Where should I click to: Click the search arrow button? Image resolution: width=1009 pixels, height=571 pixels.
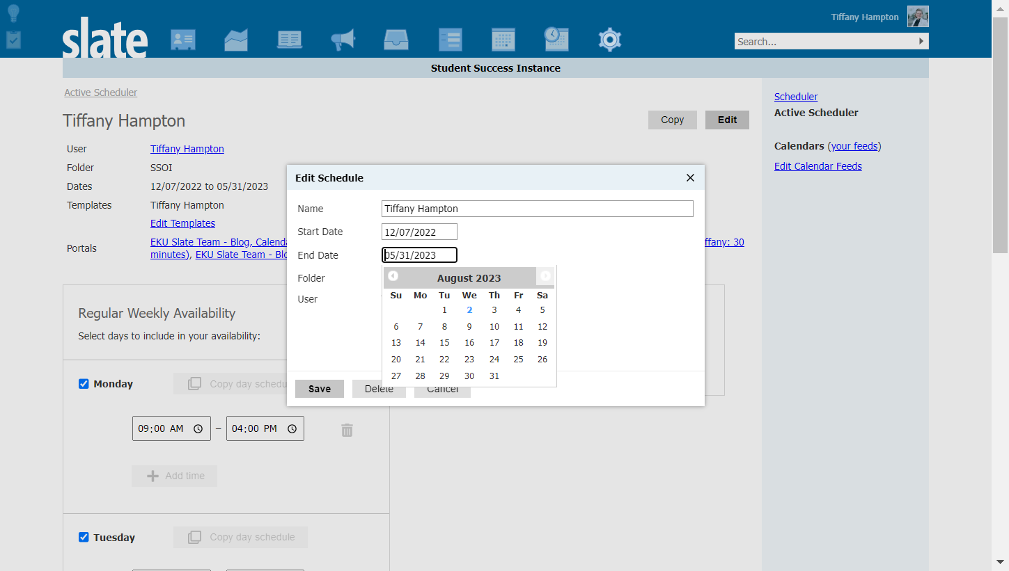point(921,42)
